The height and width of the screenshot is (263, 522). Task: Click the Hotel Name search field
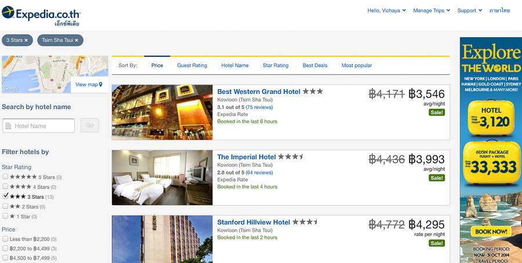click(39, 126)
